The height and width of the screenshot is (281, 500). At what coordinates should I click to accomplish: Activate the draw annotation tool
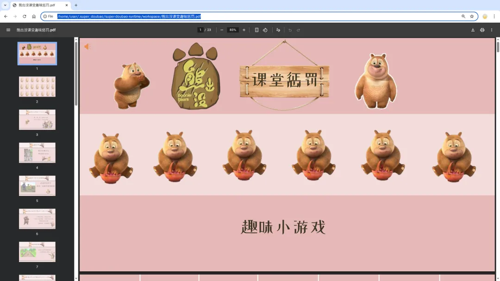[x=278, y=30]
